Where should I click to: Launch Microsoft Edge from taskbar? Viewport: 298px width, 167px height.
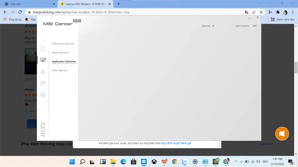tap(124, 162)
